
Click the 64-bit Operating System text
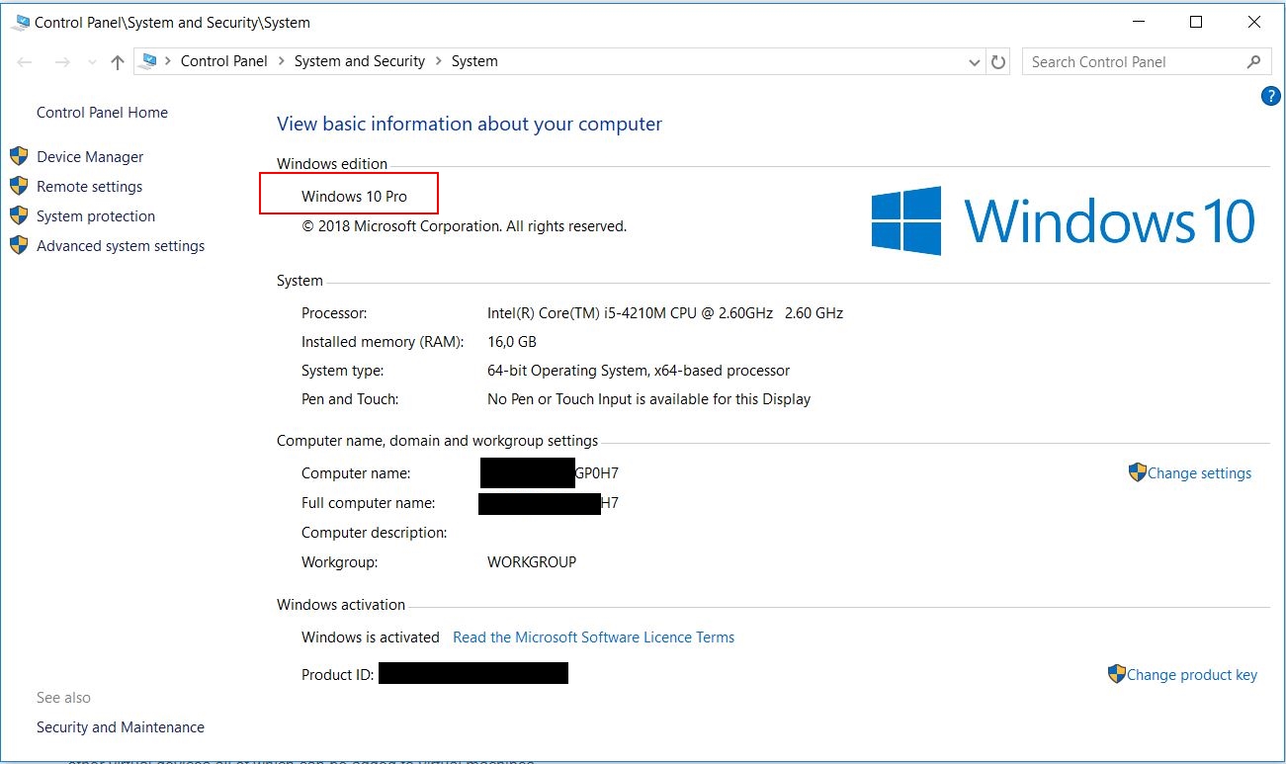click(x=639, y=370)
